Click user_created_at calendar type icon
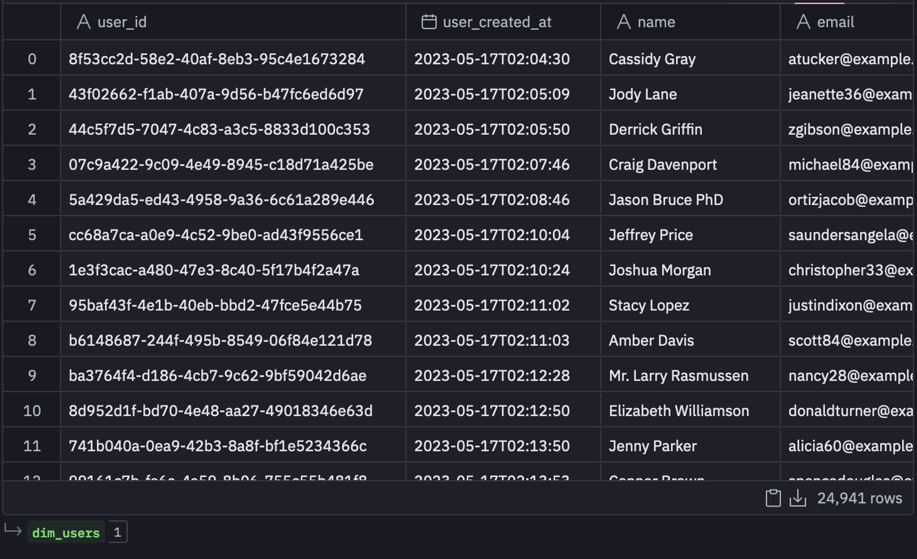This screenshot has height=559, width=917. [429, 22]
